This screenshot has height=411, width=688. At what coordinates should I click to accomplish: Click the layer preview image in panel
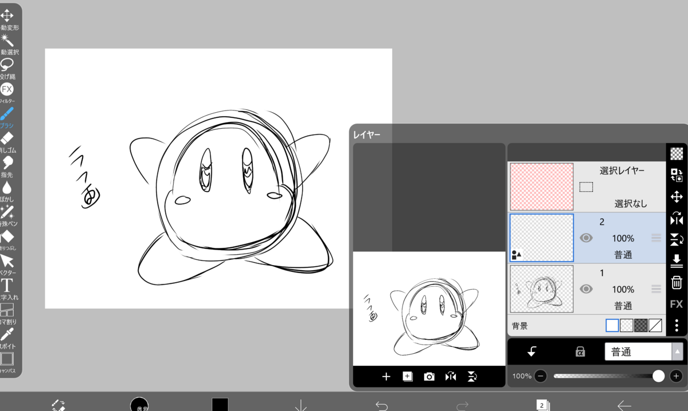tap(429, 309)
